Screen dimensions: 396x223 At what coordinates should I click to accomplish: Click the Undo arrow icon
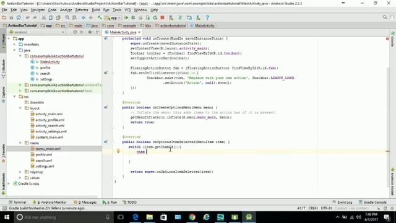tap(27, 18)
